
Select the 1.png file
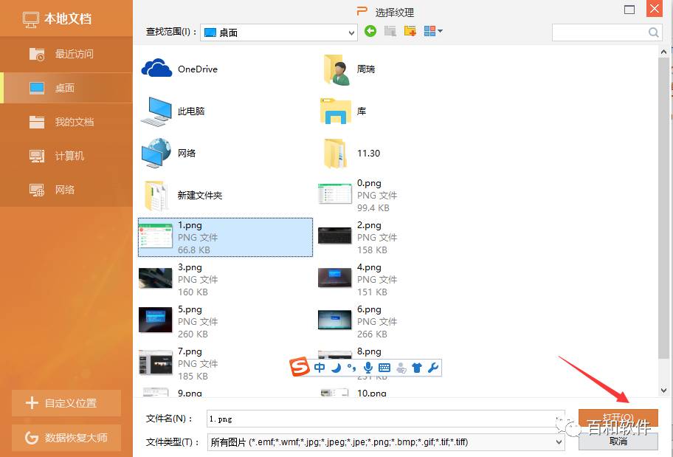(x=225, y=238)
